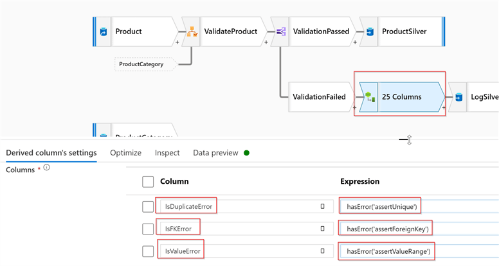Click the Product source icon
The image size is (499, 266).
pyautogui.click(x=102, y=31)
